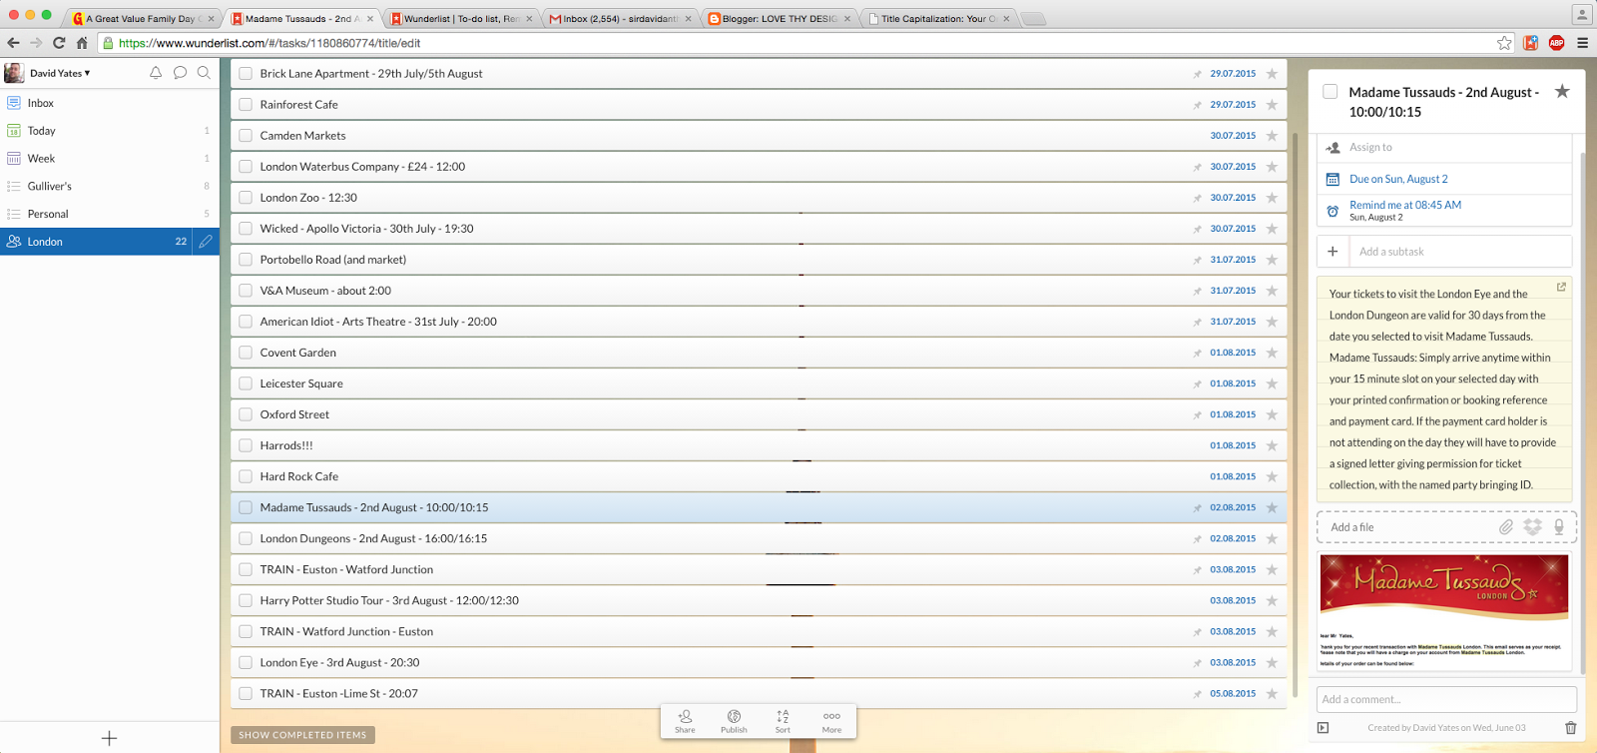The width and height of the screenshot is (1597, 753).
Task: Switch to Title Capitalization tab
Action: 938,18
